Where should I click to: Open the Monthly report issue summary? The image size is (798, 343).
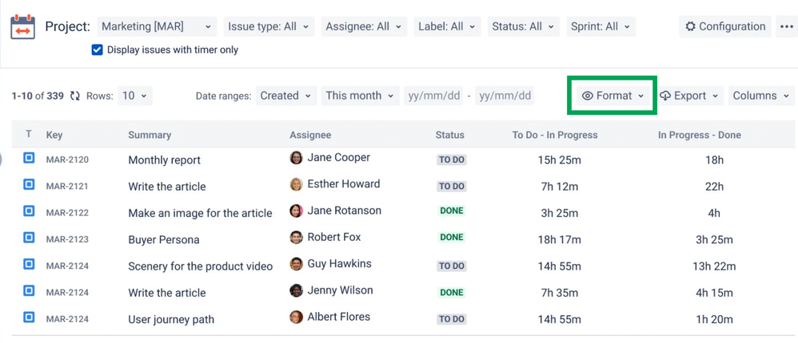tap(165, 160)
